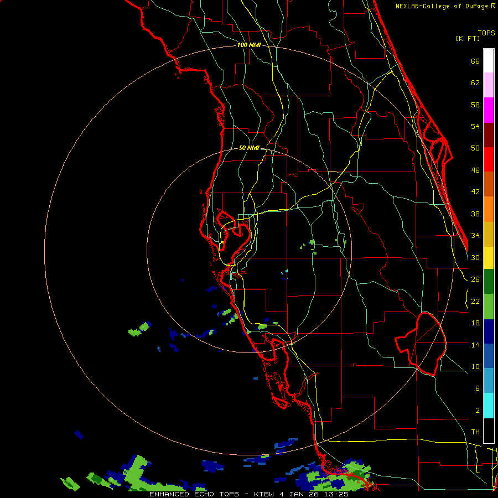This screenshot has height=498, width=498.
Task: Click the white 66 kft legend swatch
Action: coord(489,61)
